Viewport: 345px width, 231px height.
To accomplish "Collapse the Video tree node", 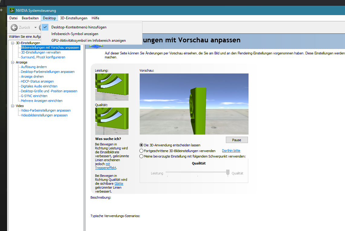I will click(12, 106).
